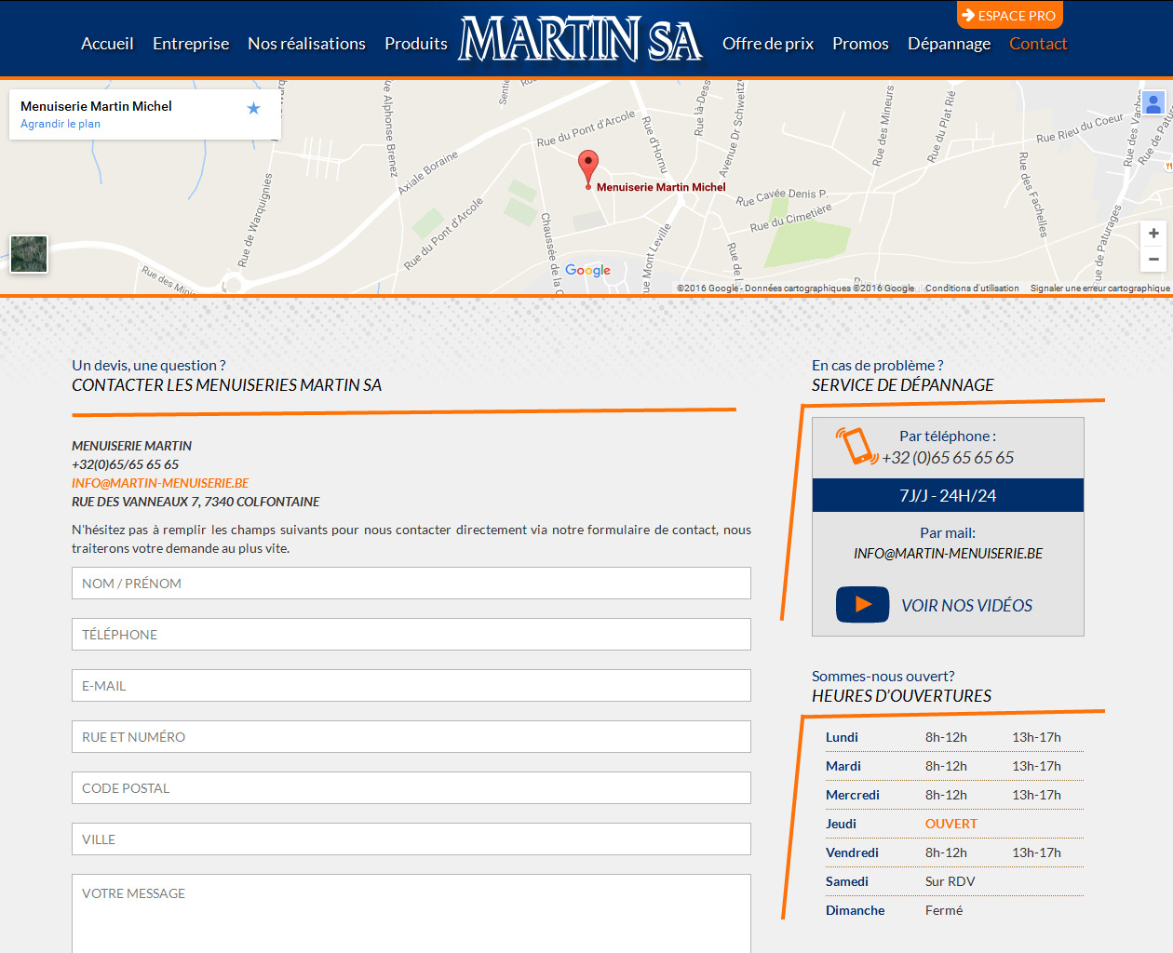The height and width of the screenshot is (953, 1173).
Task: Click the dépannage phone number +32 (0)65 65 65 65
Action: [948, 458]
